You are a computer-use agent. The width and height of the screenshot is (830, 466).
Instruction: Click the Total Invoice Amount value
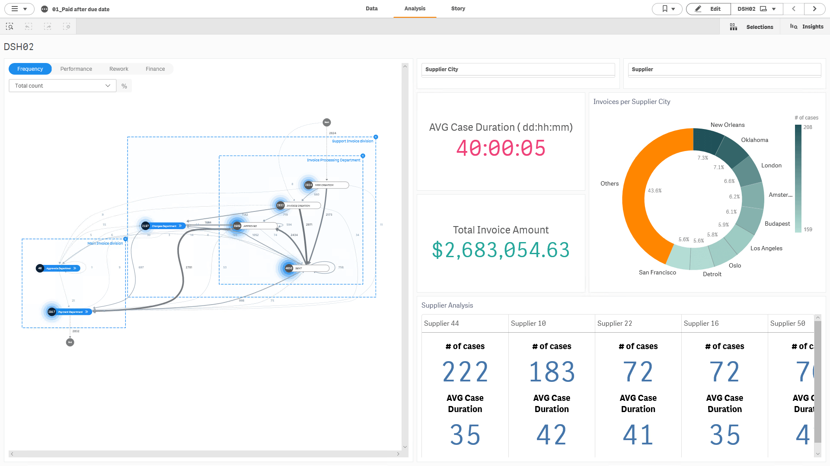[x=501, y=250]
